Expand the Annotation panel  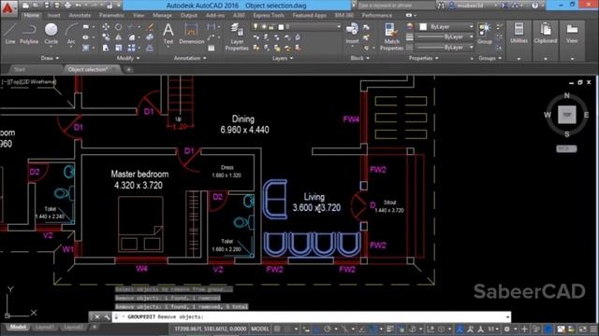pyautogui.click(x=190, y=58)
